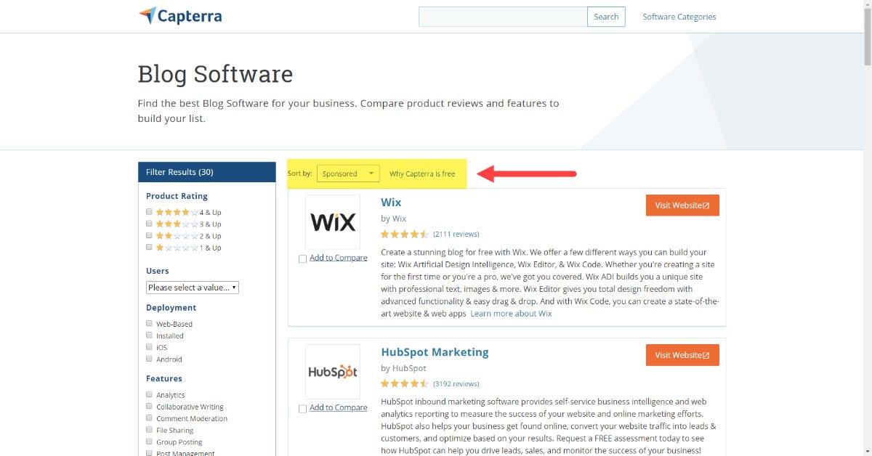This screenshot has width=872, height=456.
Task: Open the Wix product title link
Action: pyautogui.click(x=391, y=203)
